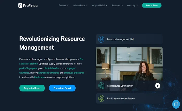Select the Resource Management (RM) tab
The width and height of the screenshot is (182, 111).
129,39
